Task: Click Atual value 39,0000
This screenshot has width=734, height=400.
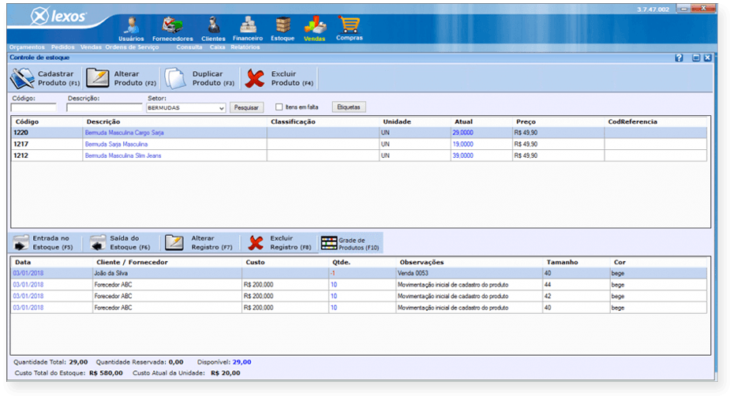Action: point(462,155)
